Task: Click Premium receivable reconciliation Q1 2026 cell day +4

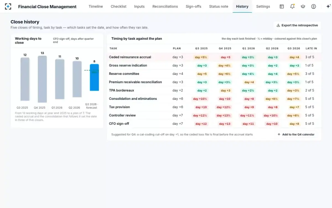Action: [x=249, y=82]
